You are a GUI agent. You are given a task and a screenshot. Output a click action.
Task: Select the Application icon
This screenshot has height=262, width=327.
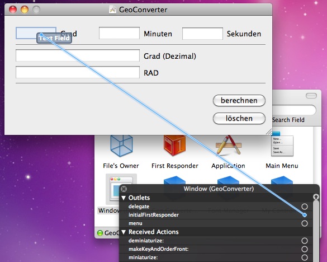point(229,146)
